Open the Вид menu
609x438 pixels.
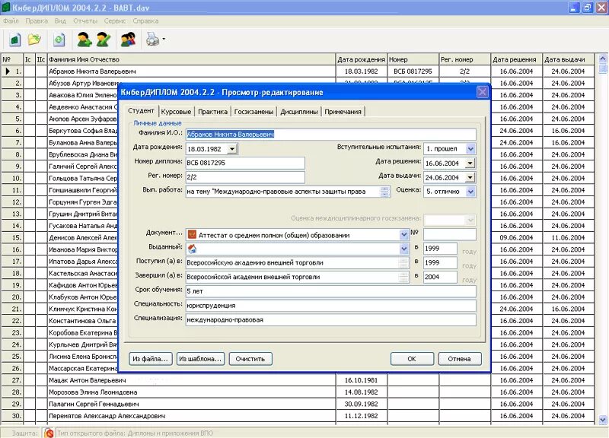(60, 21)
